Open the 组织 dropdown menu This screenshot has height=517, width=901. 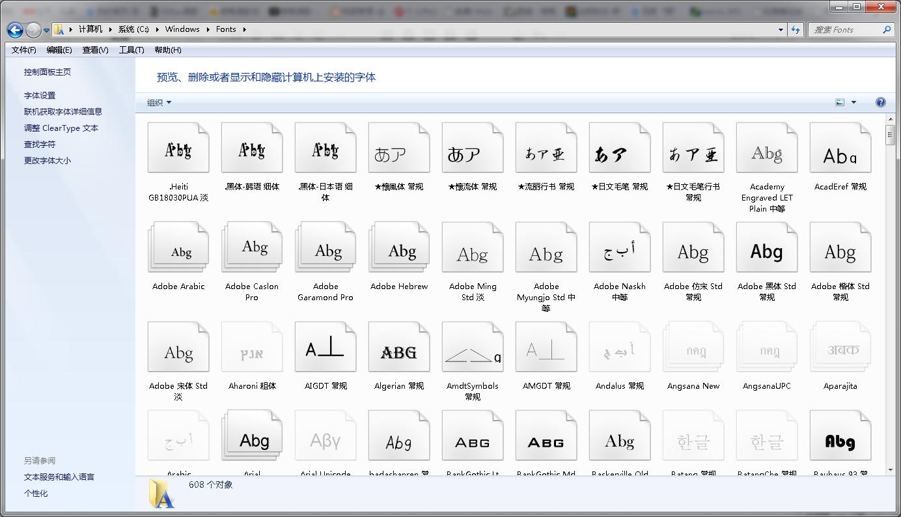point(159,102)
